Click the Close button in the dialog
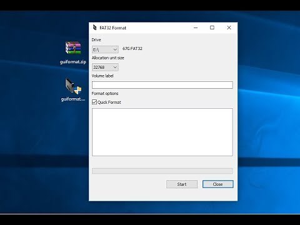The width and height of the screenshot is (300, 225). point(218,184)
